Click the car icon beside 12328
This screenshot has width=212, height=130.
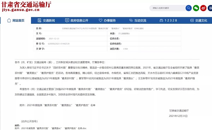(161, 21)
